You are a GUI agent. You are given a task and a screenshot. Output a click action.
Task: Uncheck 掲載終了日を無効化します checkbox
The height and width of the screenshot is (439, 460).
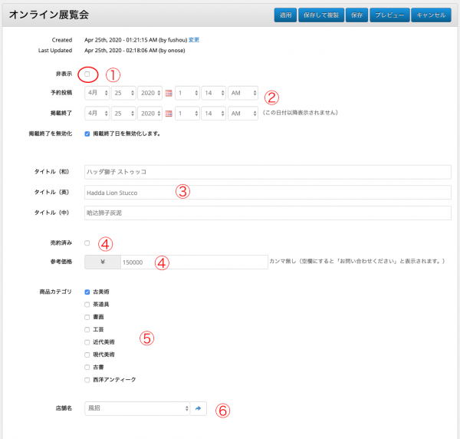click(87, 134)
